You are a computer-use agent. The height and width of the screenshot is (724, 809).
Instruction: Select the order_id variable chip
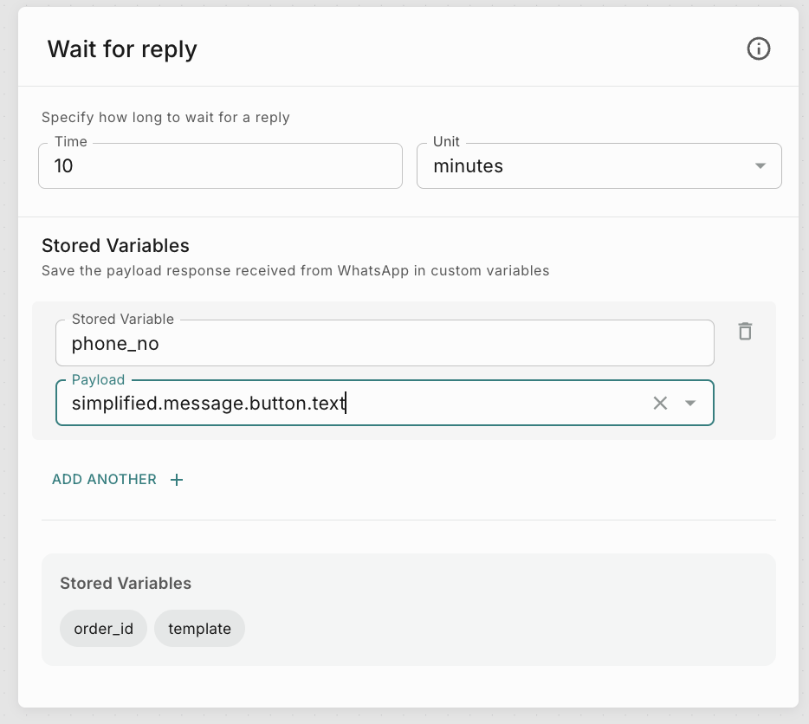[x=104, y=629]
